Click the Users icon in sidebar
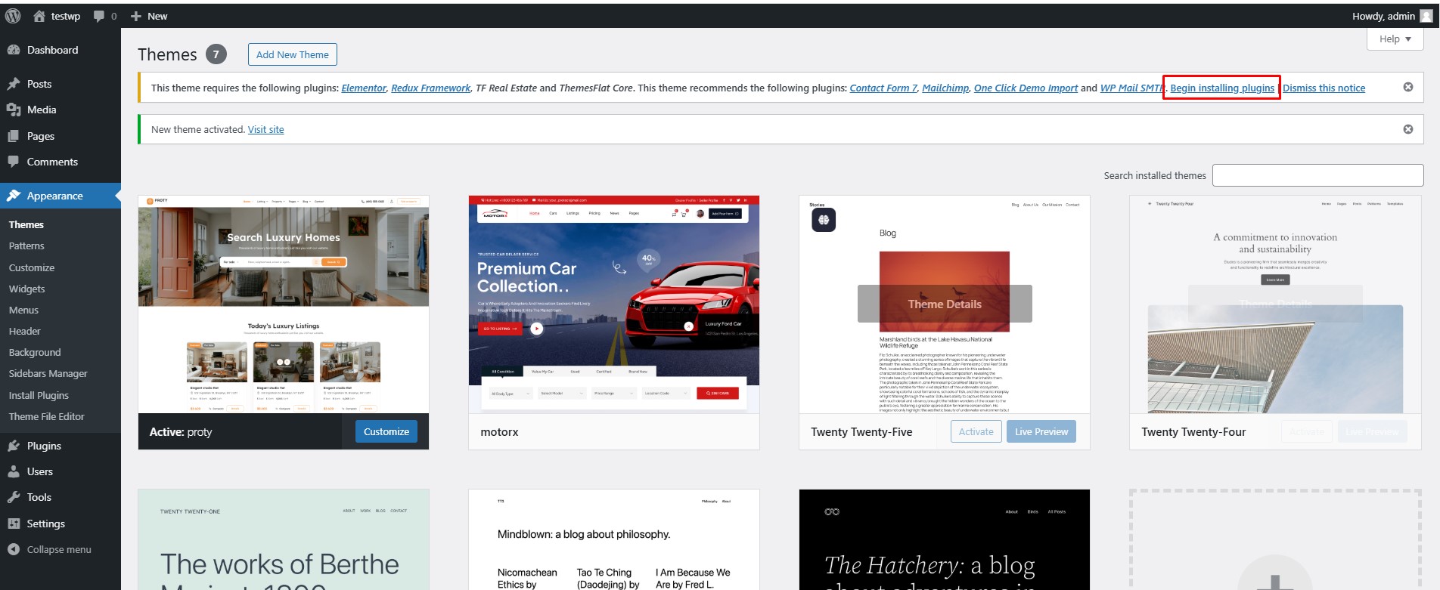This screenshot has height=590, width=1440. point(14,471)
